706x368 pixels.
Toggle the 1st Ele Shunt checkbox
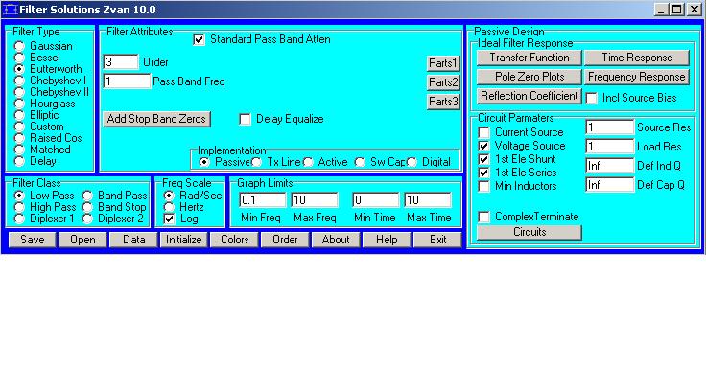pos(483,159)
